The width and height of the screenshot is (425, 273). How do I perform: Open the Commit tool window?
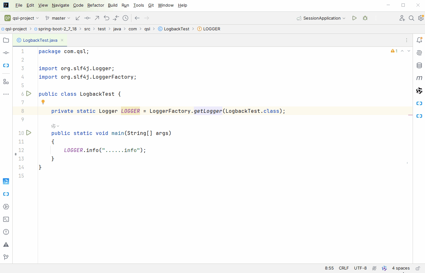[6, 53]
